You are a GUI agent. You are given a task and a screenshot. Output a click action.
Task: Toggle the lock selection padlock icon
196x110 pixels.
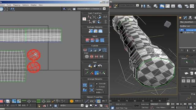coord(39,106)
